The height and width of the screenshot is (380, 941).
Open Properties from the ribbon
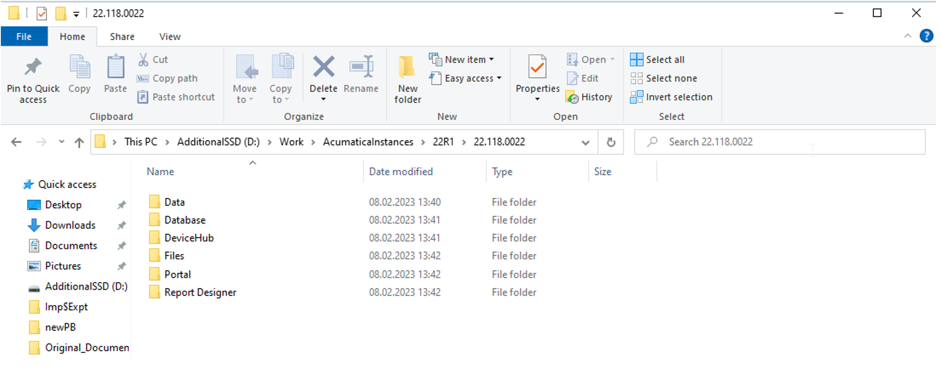click(537, 67)
